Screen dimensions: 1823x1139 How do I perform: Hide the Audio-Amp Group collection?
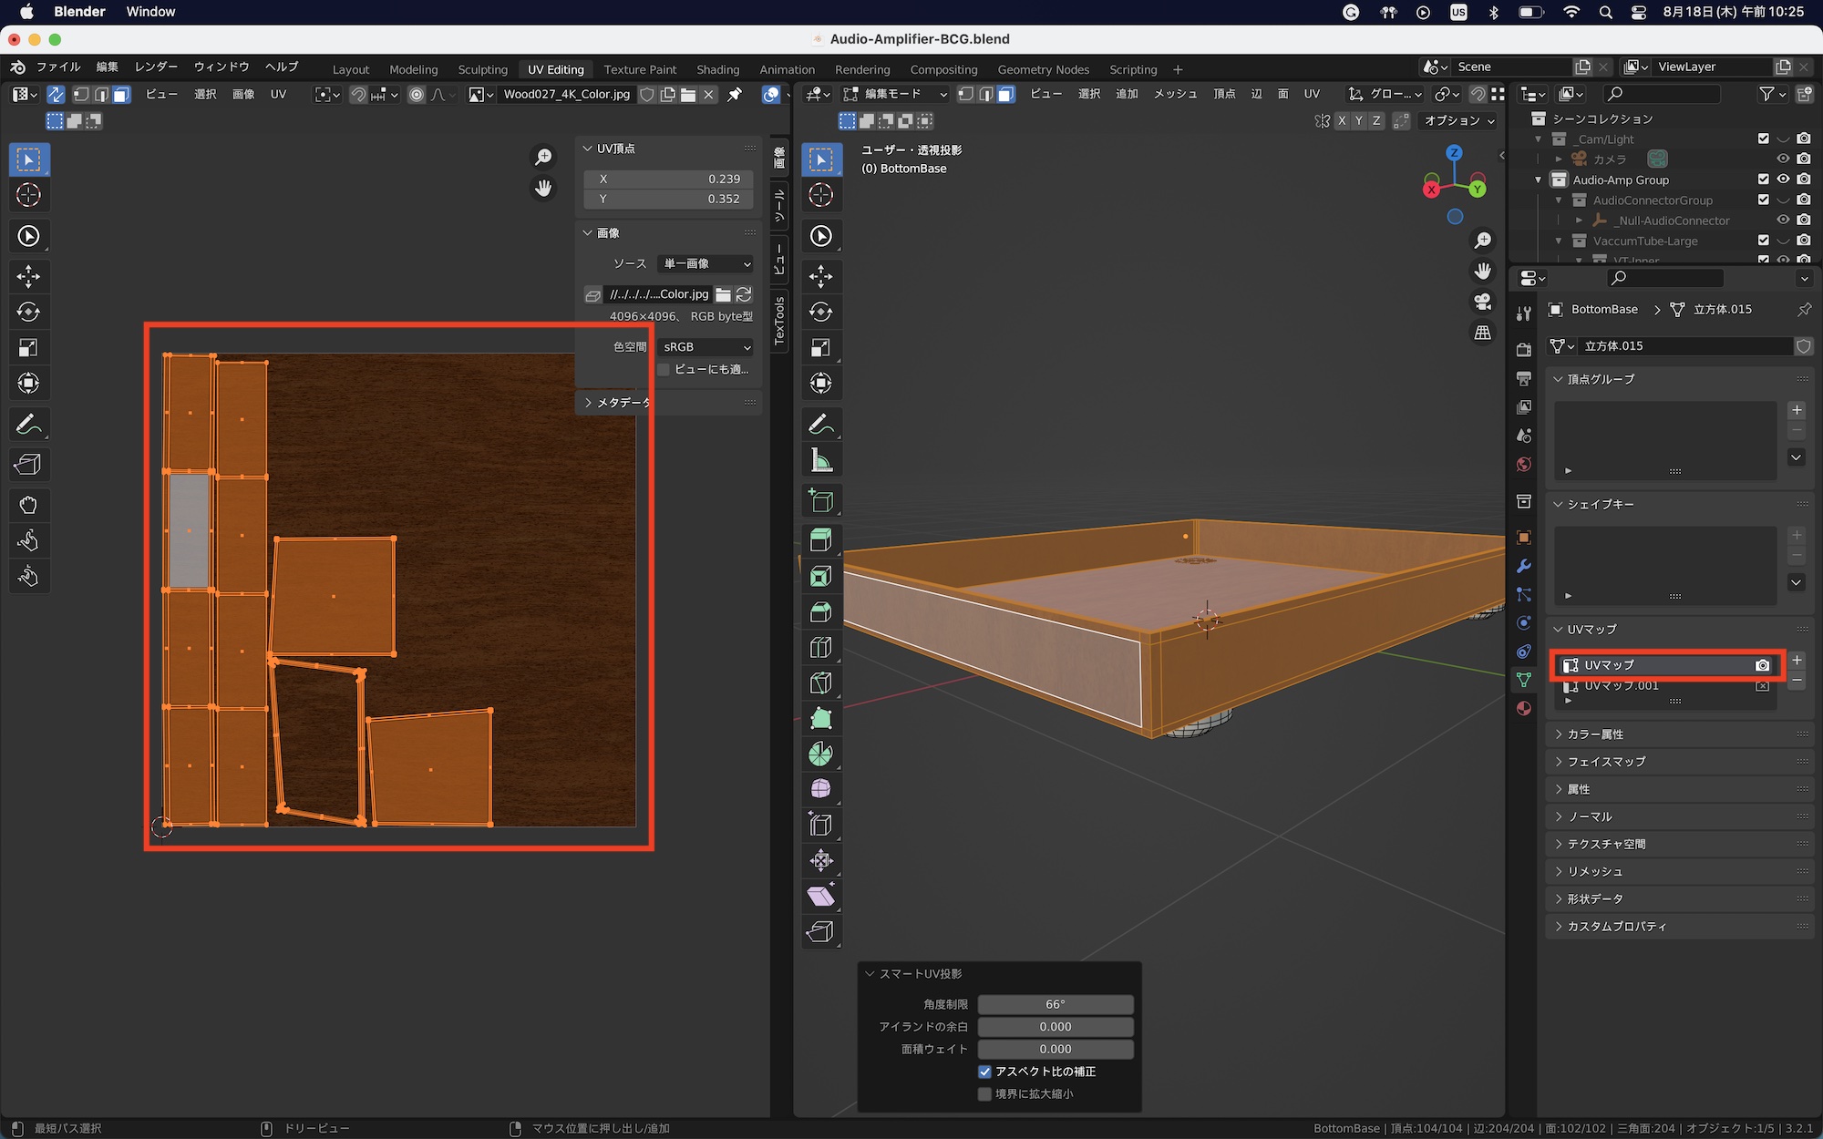pos(1783,180)
